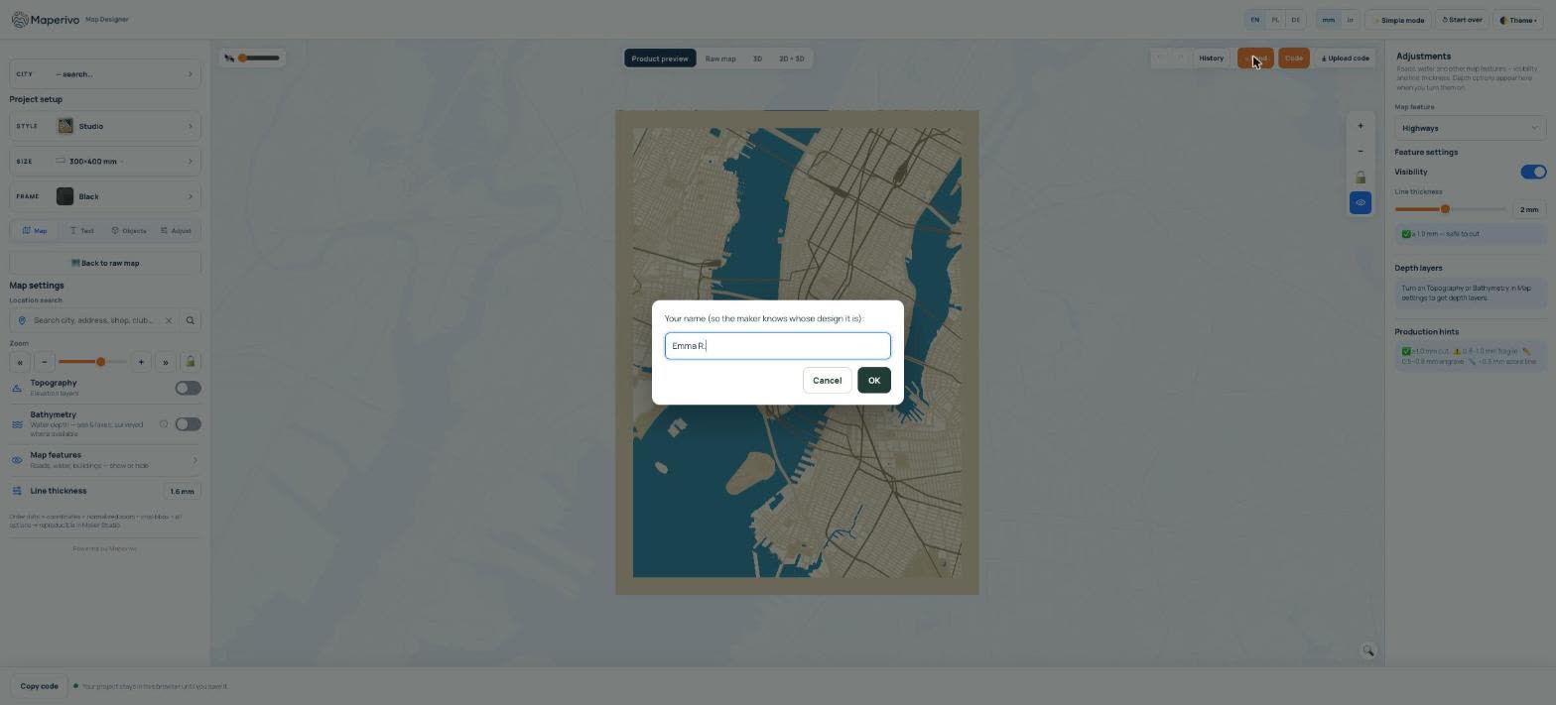Image resolution: width=1556 pixels, height=705 pixels.
Task: Select the Product preview tab
Action: coord(660,59)
